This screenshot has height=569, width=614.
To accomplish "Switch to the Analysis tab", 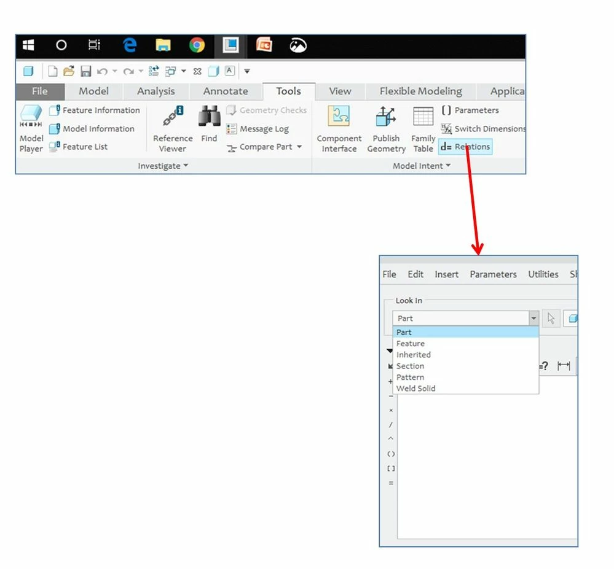I will coord(156,91).
